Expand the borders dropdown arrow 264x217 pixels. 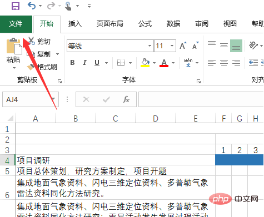tap(130, 63)
